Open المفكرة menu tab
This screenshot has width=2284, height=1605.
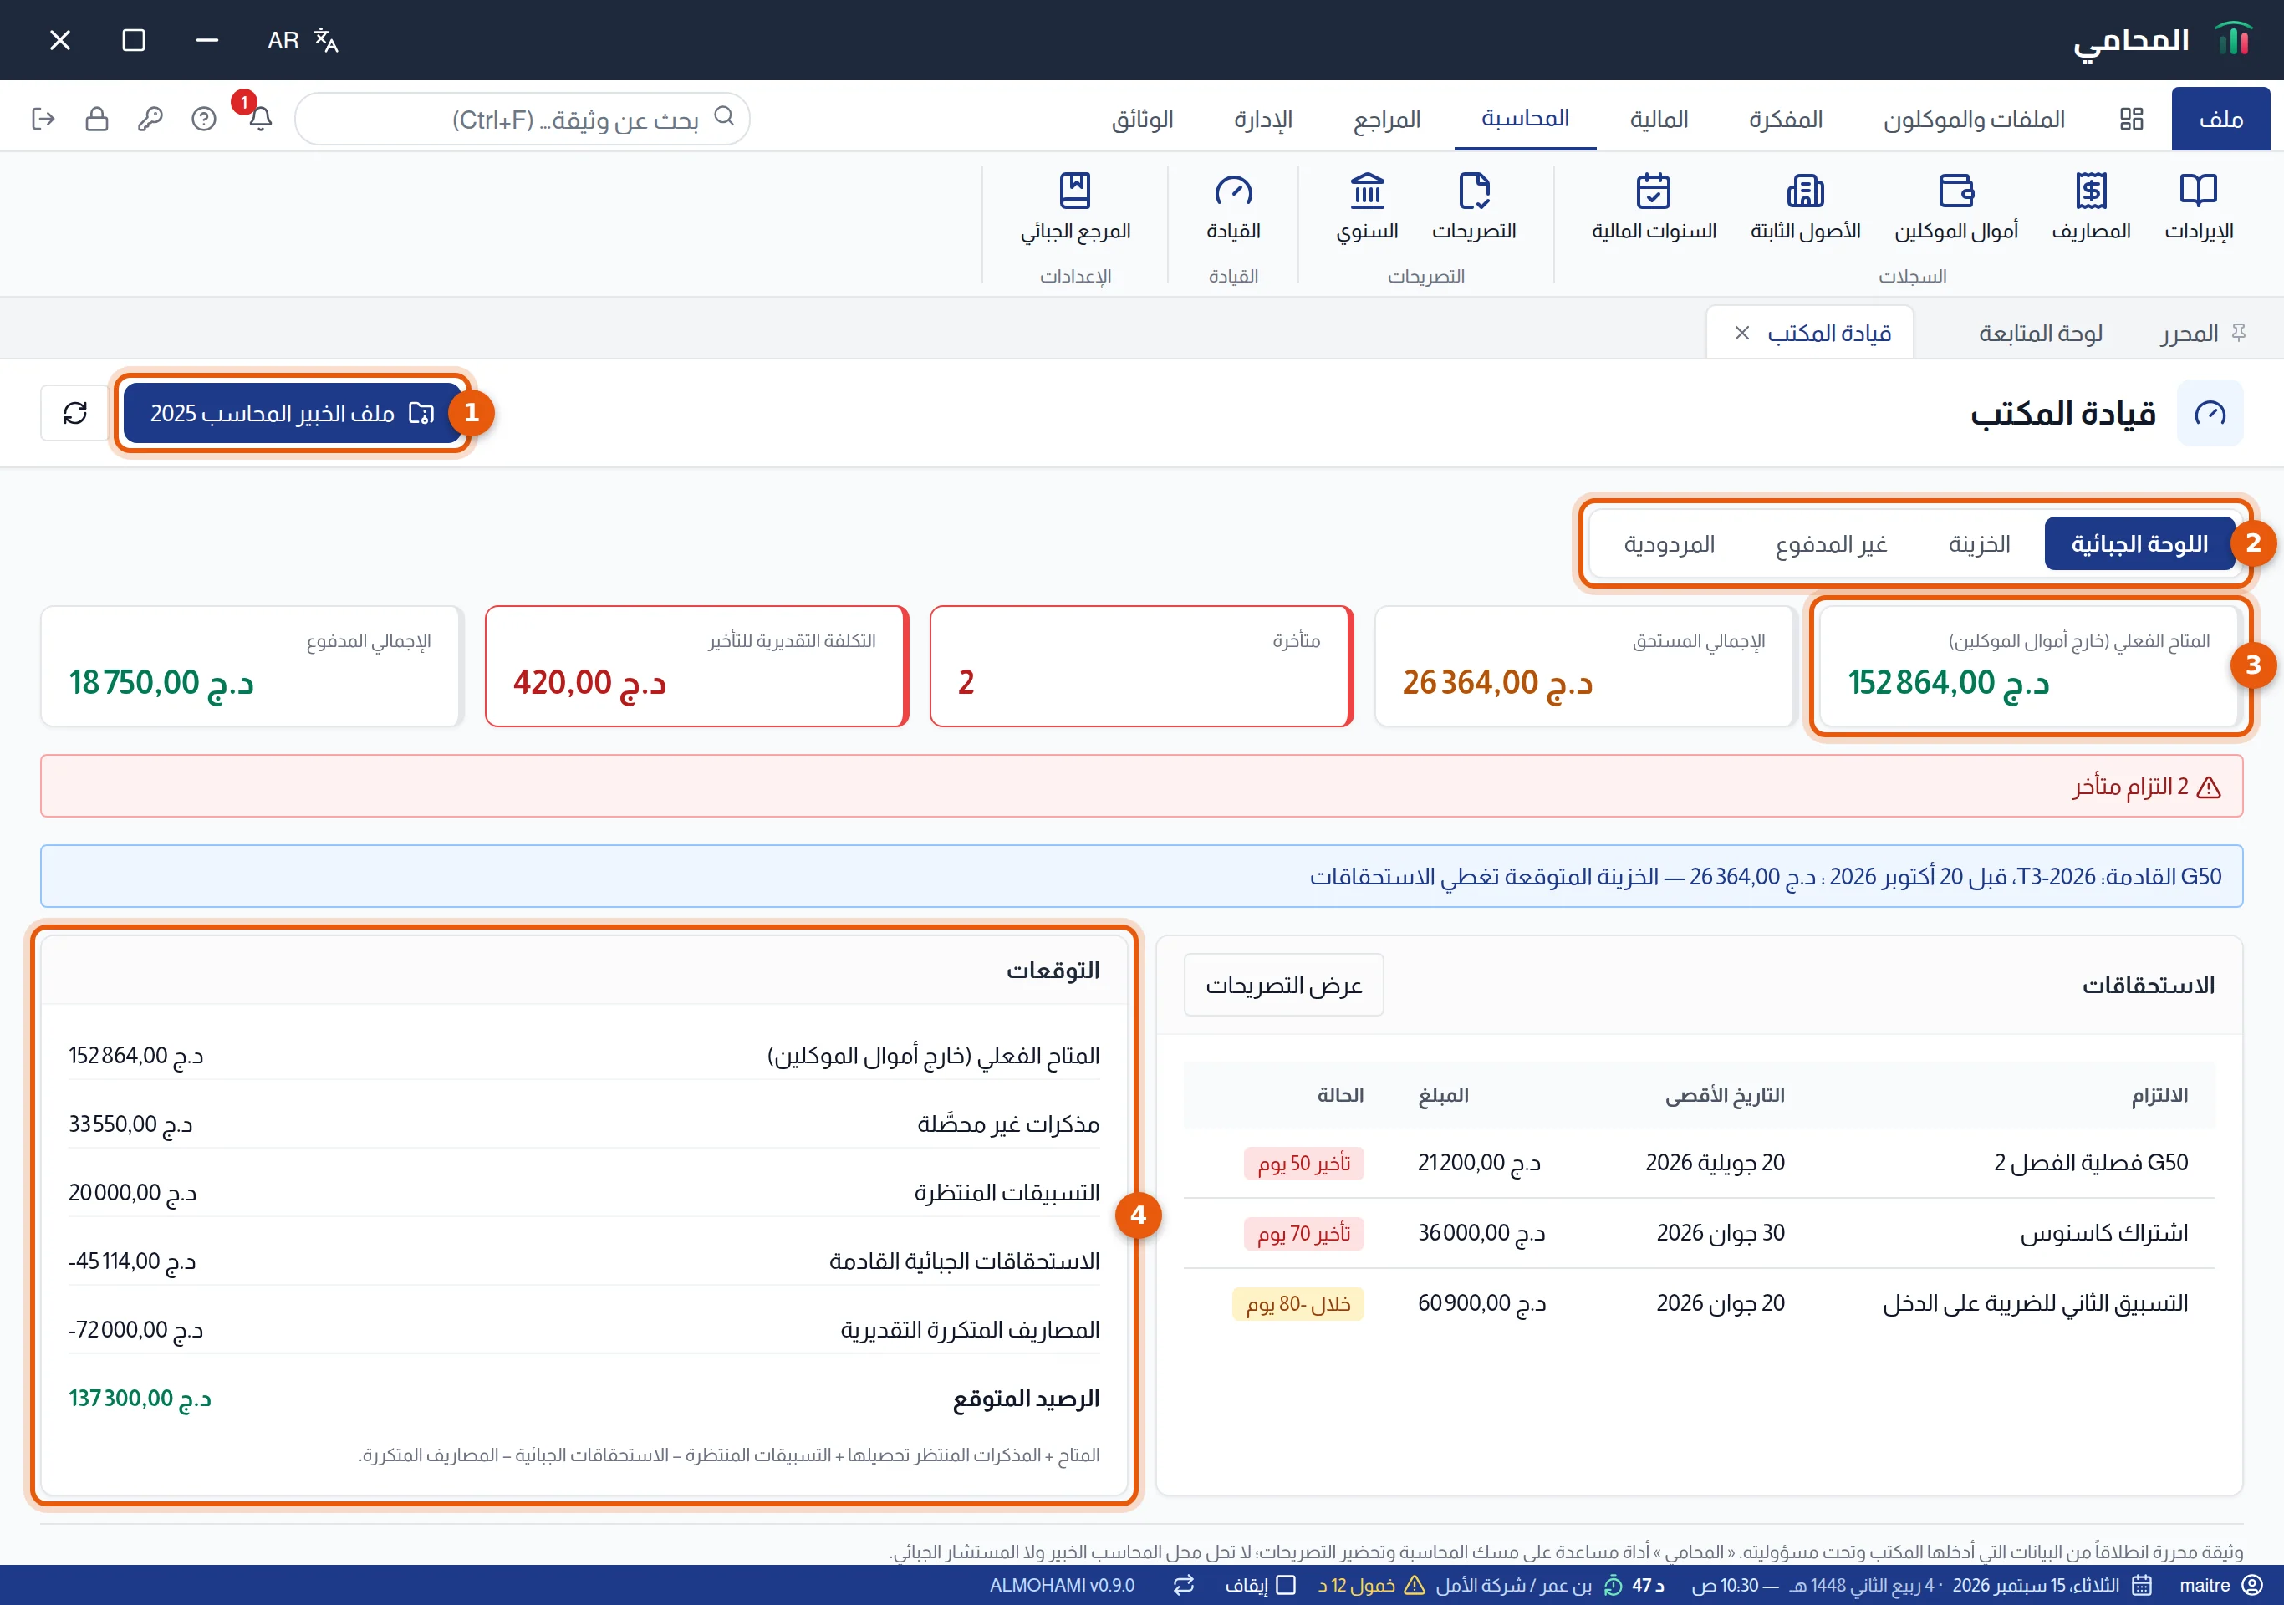click(1786, 120)
